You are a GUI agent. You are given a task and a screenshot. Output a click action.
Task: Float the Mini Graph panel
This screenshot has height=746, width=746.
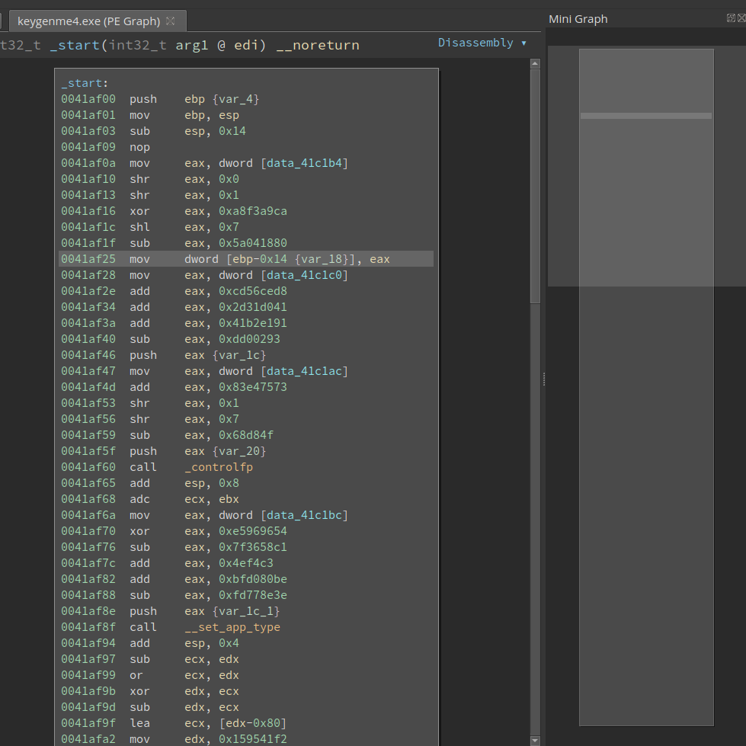coord(731,18)
